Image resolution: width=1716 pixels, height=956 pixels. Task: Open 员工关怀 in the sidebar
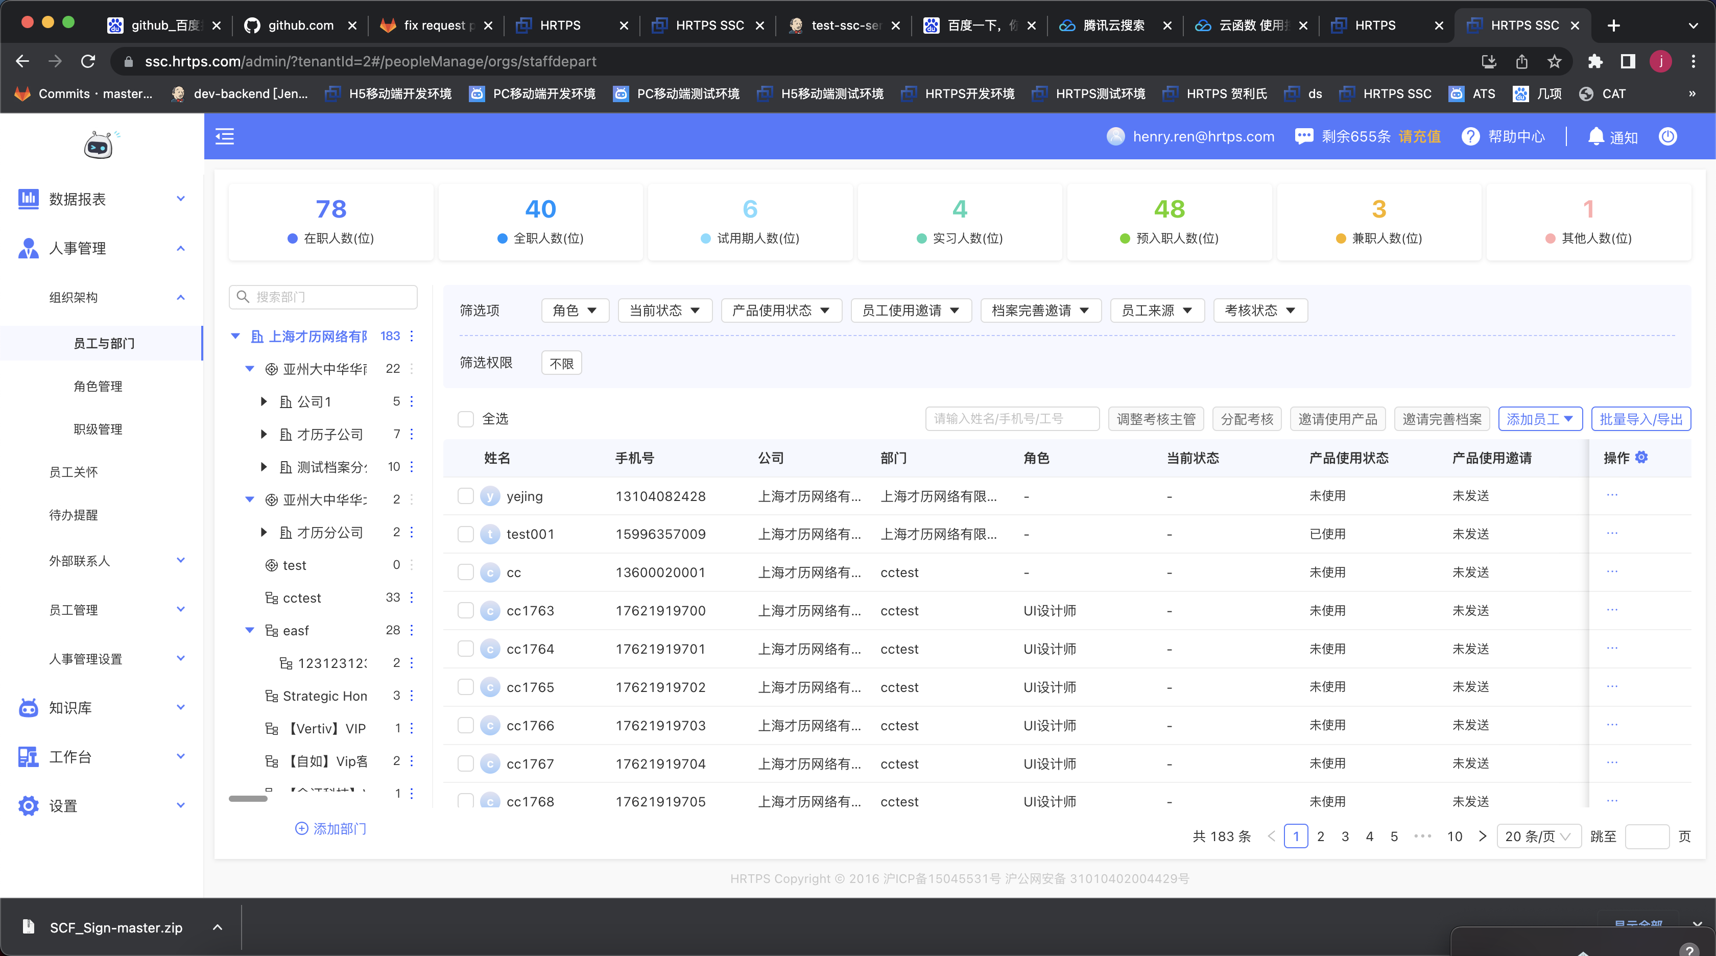pyautogui.click(x=73, y=472)
